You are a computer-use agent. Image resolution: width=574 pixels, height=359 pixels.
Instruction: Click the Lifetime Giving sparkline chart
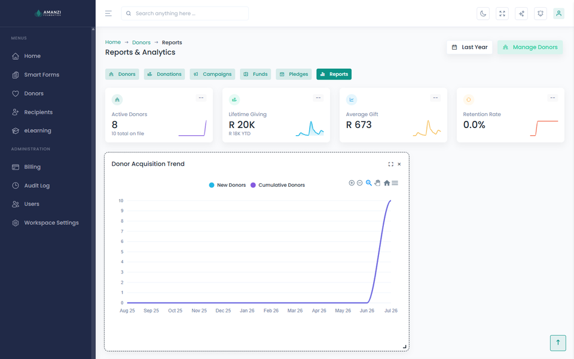coord(310,128)
